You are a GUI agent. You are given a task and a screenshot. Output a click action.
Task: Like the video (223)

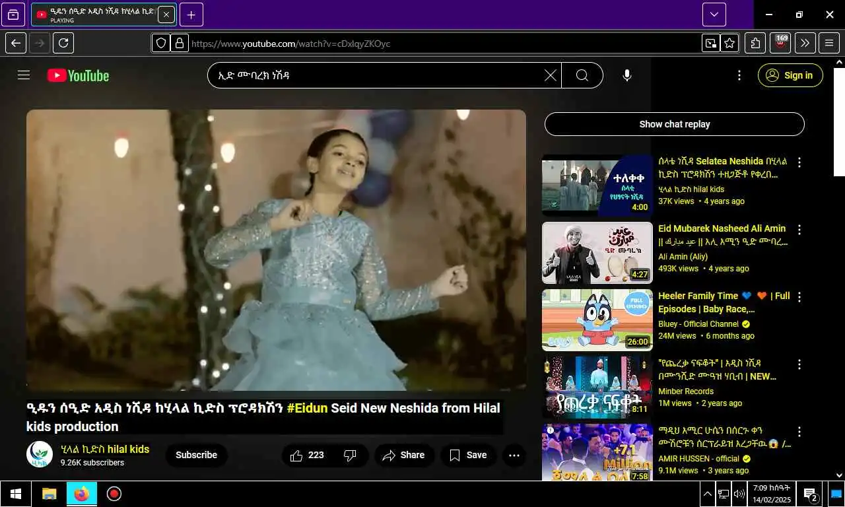[308, 455]
